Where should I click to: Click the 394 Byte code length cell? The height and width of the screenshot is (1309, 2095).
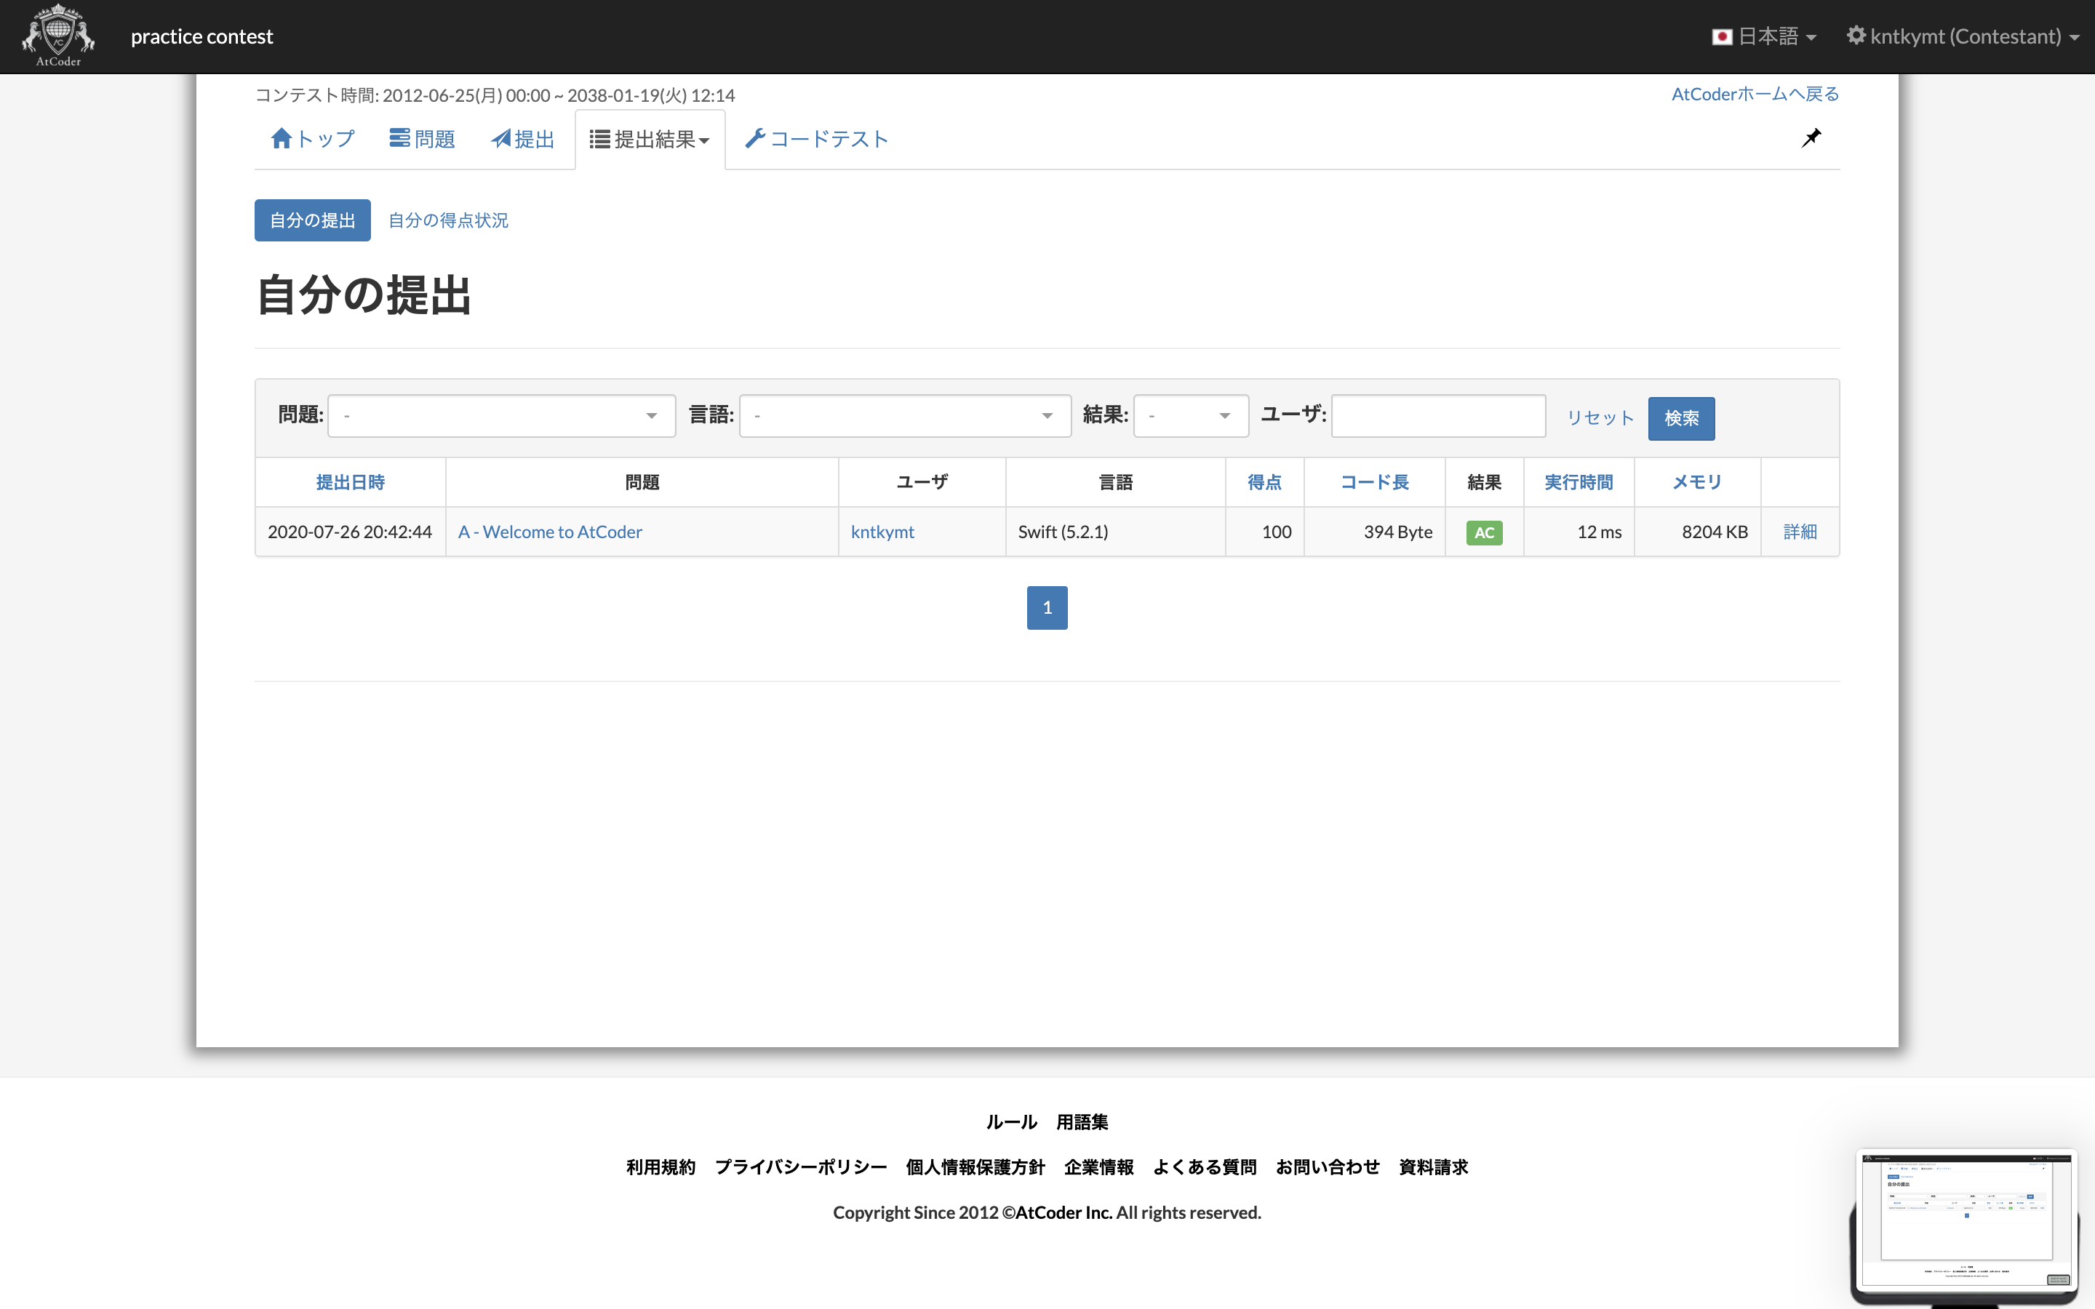[x=1374, y=532]
